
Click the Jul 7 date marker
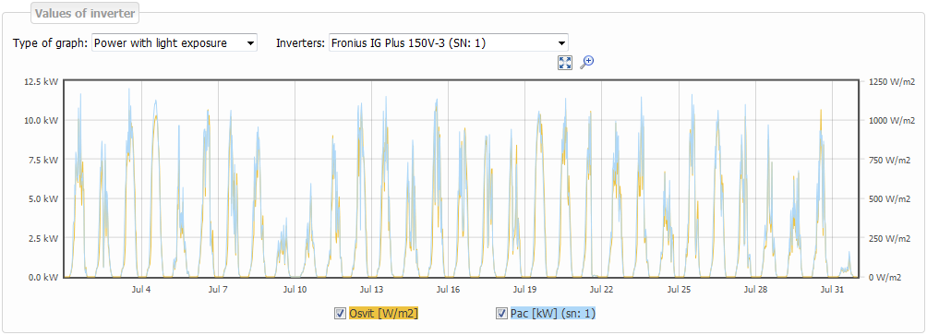coord(218,290)
